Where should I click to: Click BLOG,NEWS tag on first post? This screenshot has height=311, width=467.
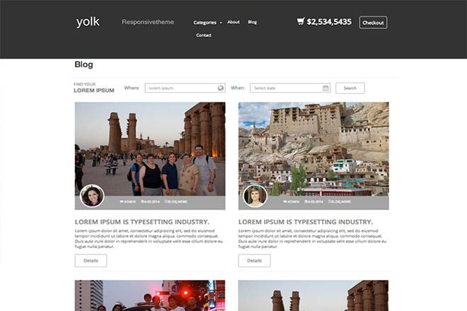click(x=176, y=201)
